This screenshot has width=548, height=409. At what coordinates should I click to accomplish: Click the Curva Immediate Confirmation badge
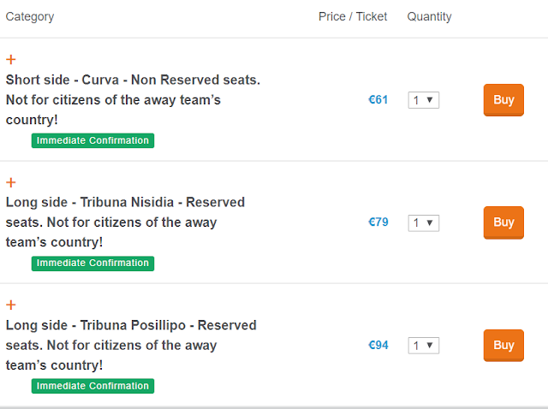coord(92,140)
